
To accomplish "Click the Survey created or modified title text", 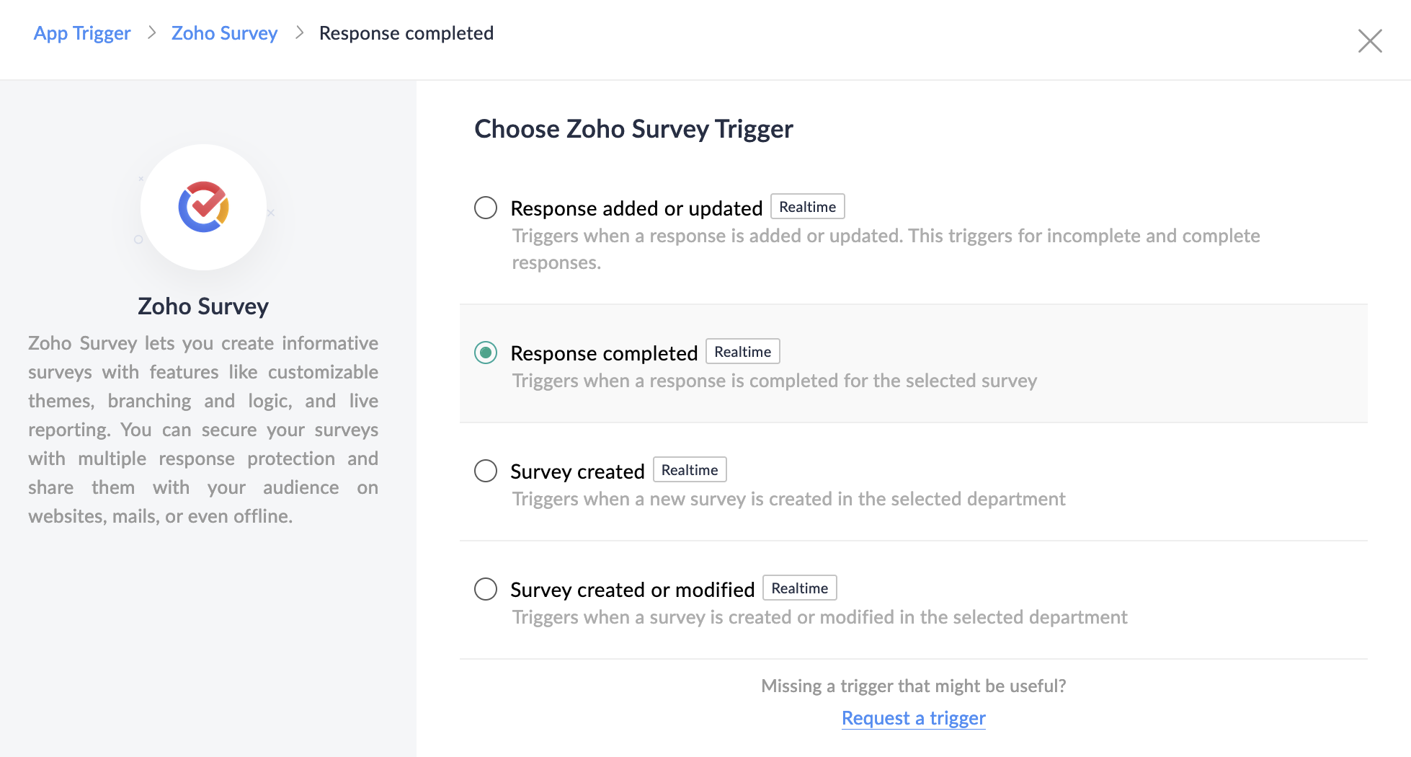I will click(632, 590).
